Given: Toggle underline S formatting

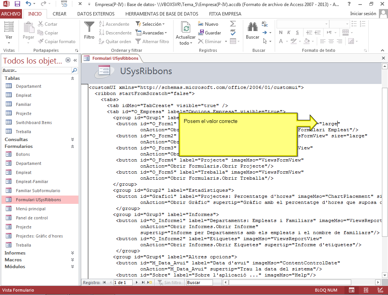Looking at the screenshot, I should (x=297, y=33).
